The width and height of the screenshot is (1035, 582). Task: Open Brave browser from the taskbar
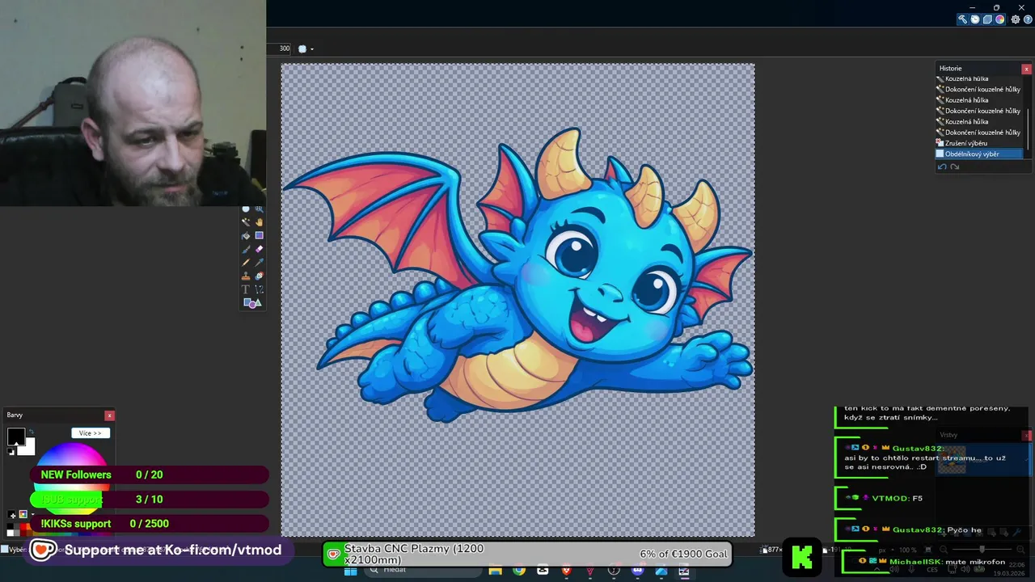[566, 571]
